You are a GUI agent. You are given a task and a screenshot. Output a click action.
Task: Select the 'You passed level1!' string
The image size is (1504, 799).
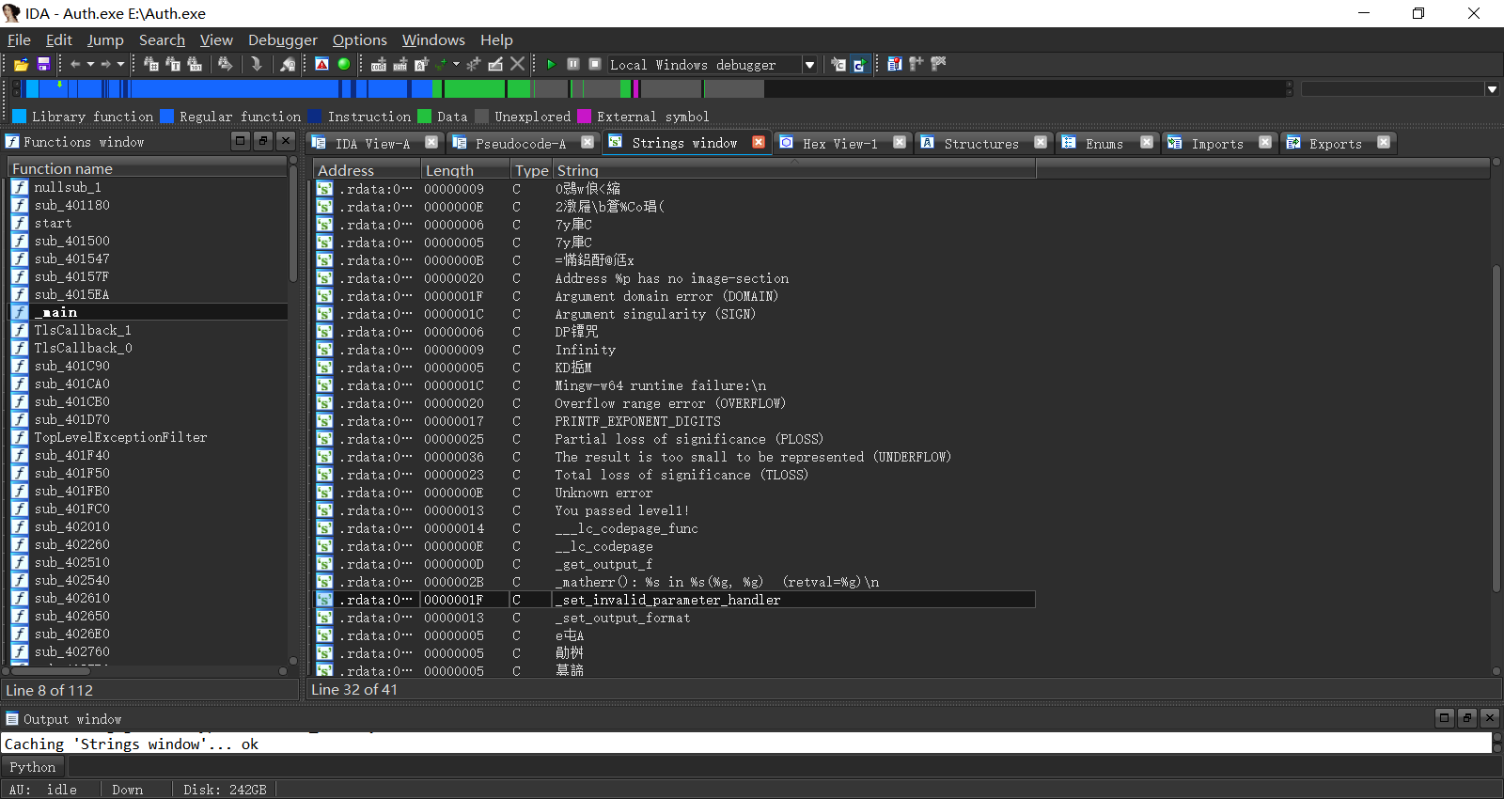click(x=675, y=510)
